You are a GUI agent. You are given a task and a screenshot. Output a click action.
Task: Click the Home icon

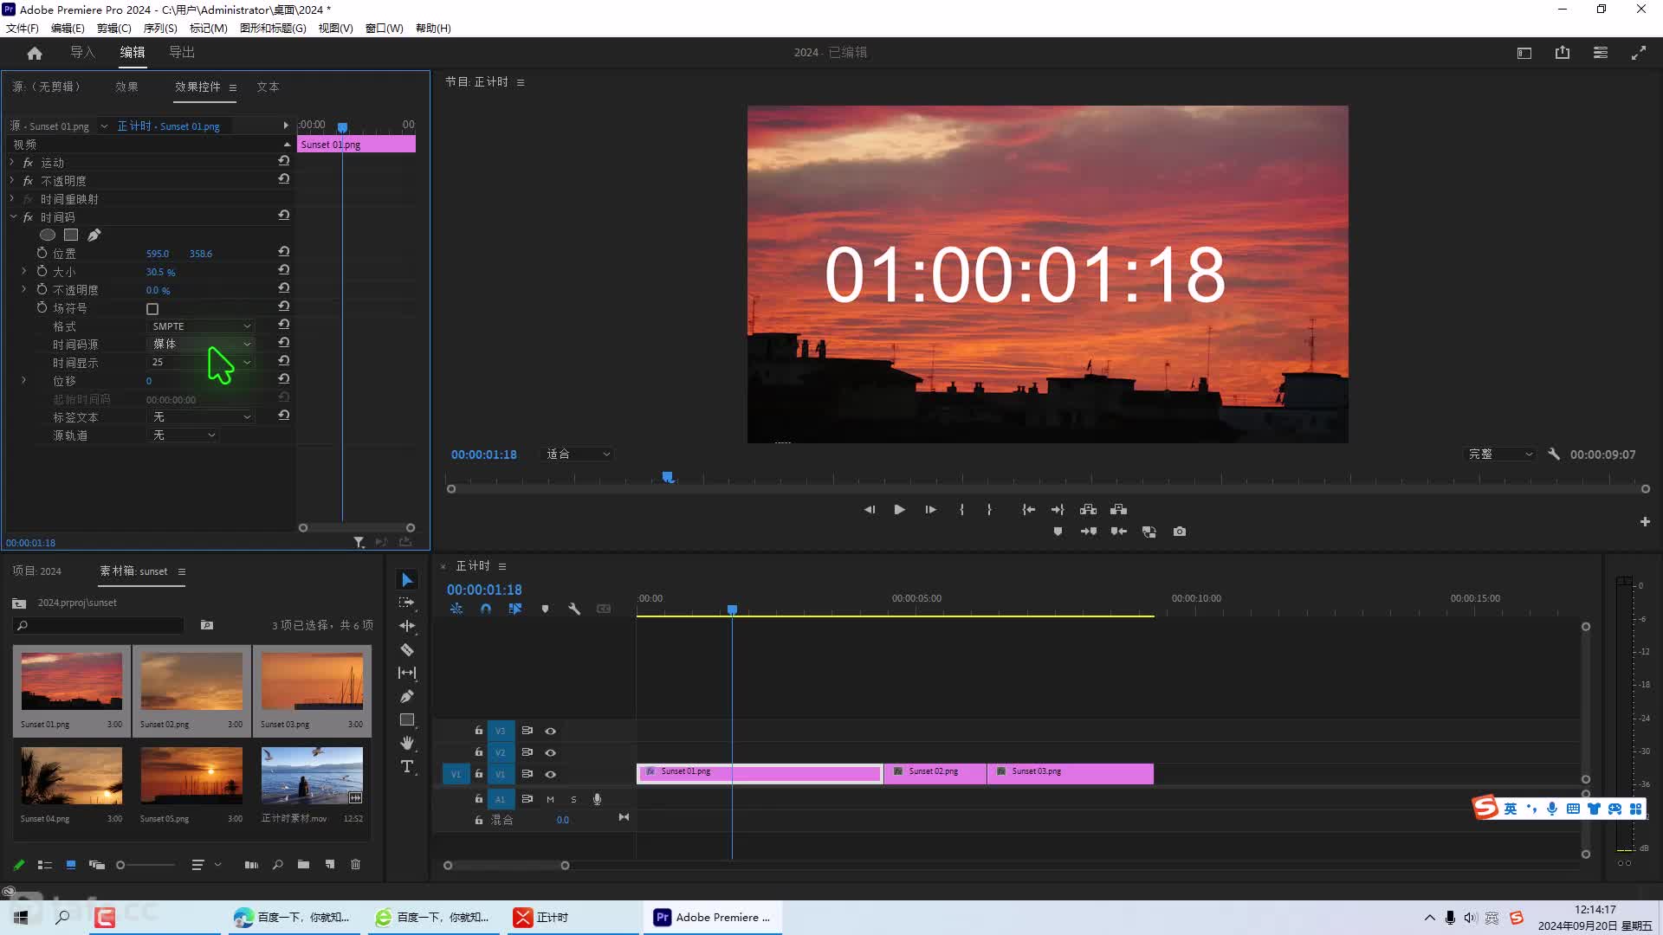35,53
